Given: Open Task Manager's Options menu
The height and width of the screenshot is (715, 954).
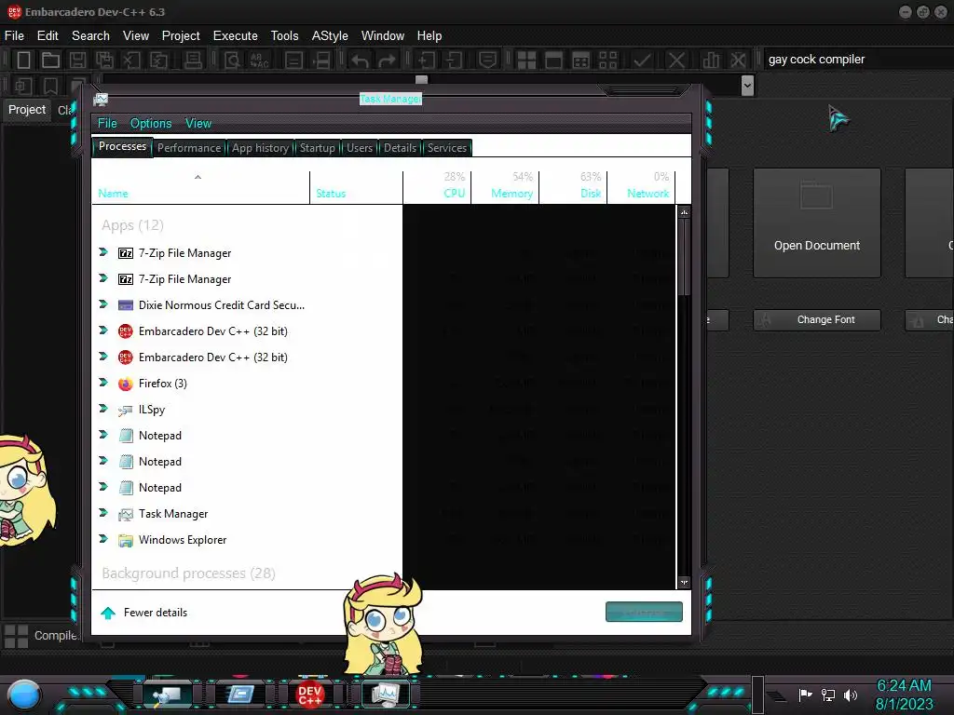Looking at the screenshot, I should [x=151, y=124].
